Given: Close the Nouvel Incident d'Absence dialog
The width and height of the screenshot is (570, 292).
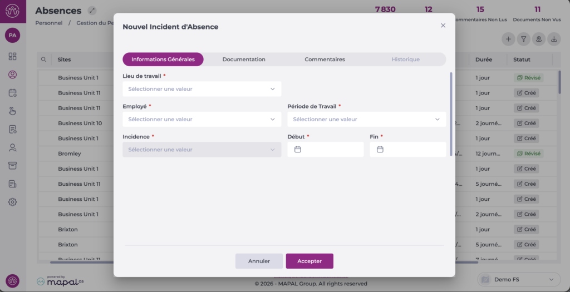Looking at the screenshot, I should point(443,26).
